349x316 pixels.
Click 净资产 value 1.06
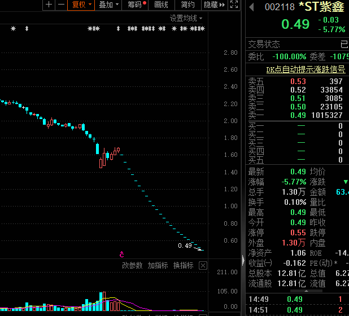click(298, 253)
